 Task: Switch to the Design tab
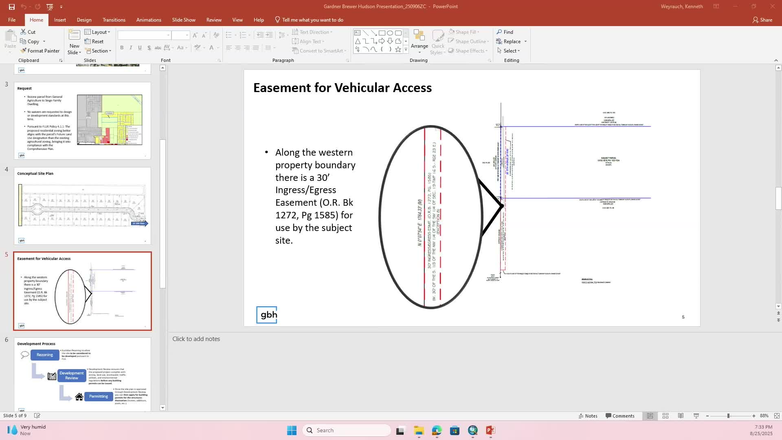tap(84, 20)
